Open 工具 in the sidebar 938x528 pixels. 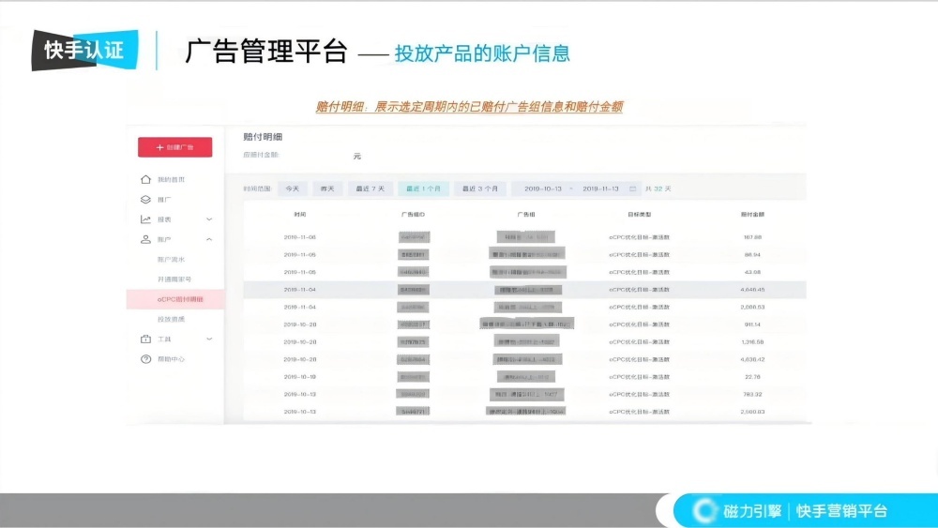pyautogui.click(x=164, y=339)
